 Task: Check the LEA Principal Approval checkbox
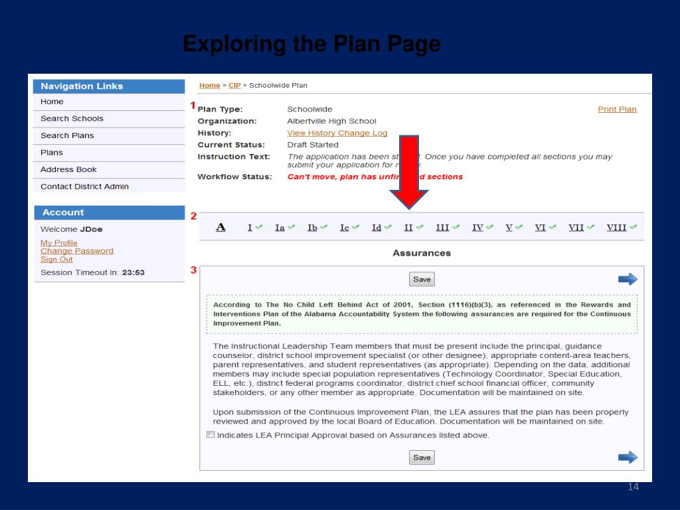211,434
